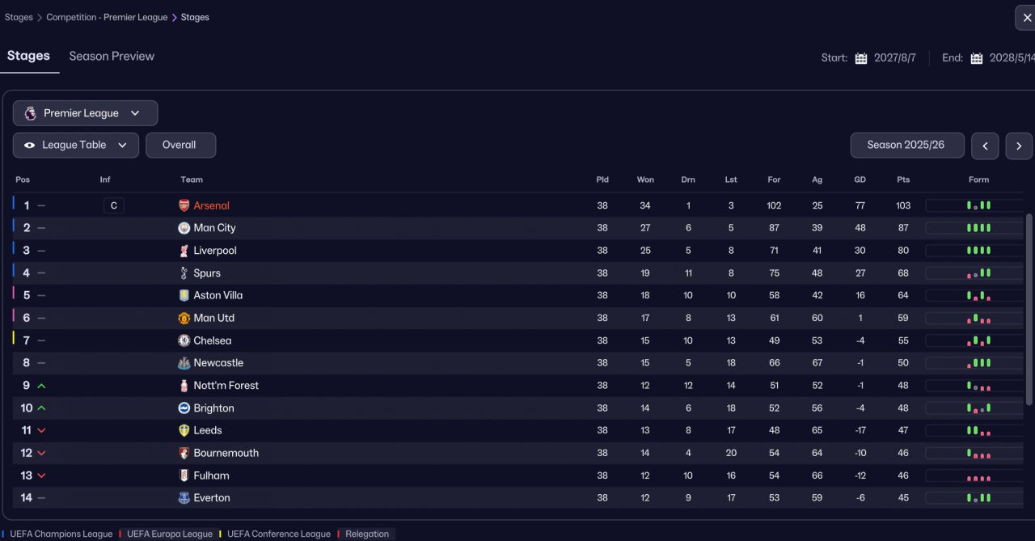The width and height of the screenshot is (1035, 541).
Task: Click the Liverpool club badge icon
Action: pos(184,251)
